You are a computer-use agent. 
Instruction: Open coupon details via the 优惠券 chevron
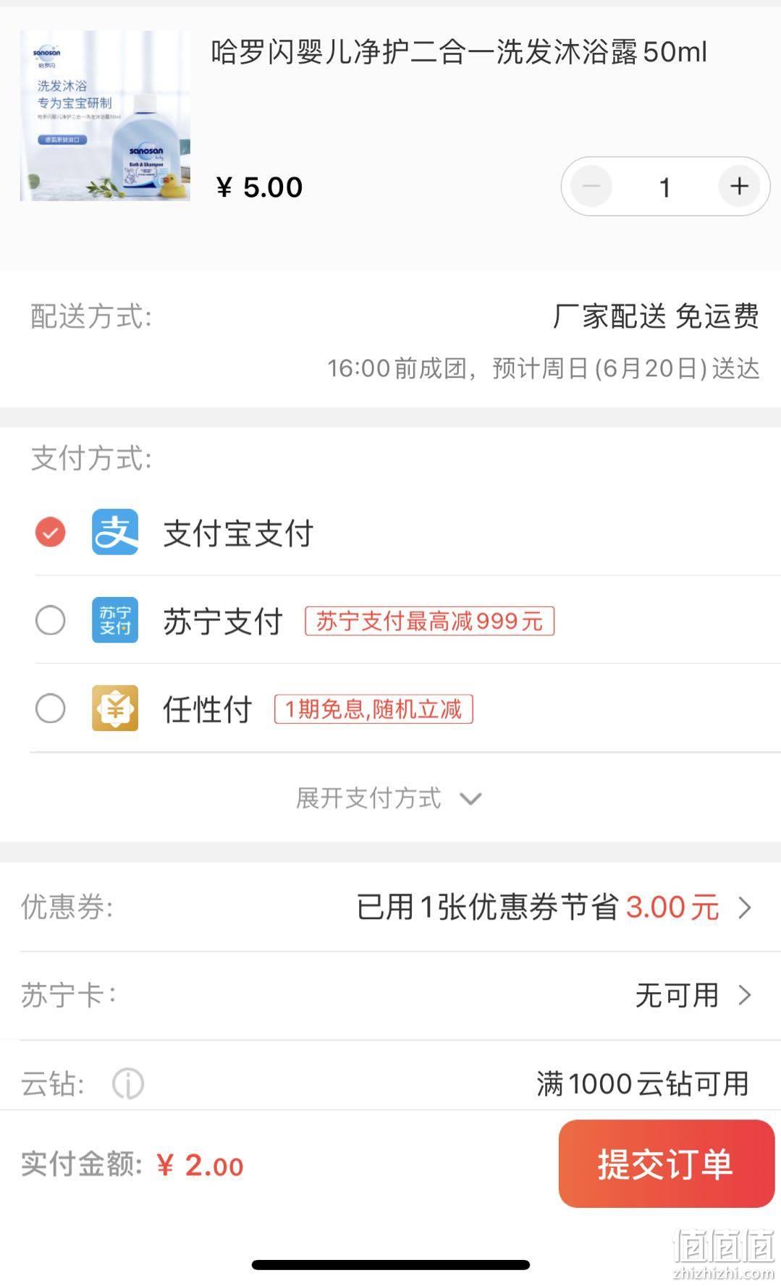pos(745,908)
